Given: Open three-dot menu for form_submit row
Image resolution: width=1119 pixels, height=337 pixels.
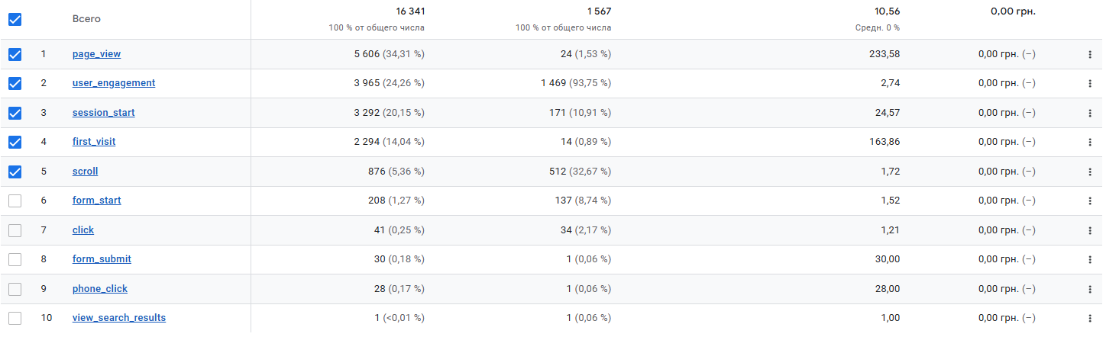Looking at the screenshot, I should 1090,259.
